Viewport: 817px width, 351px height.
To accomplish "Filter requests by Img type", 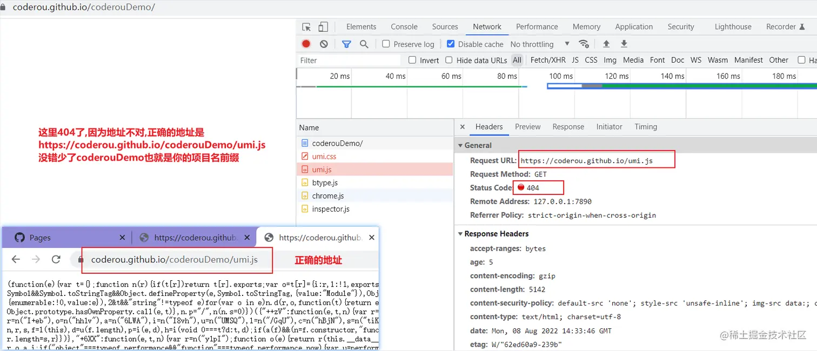I will point(610,60).
